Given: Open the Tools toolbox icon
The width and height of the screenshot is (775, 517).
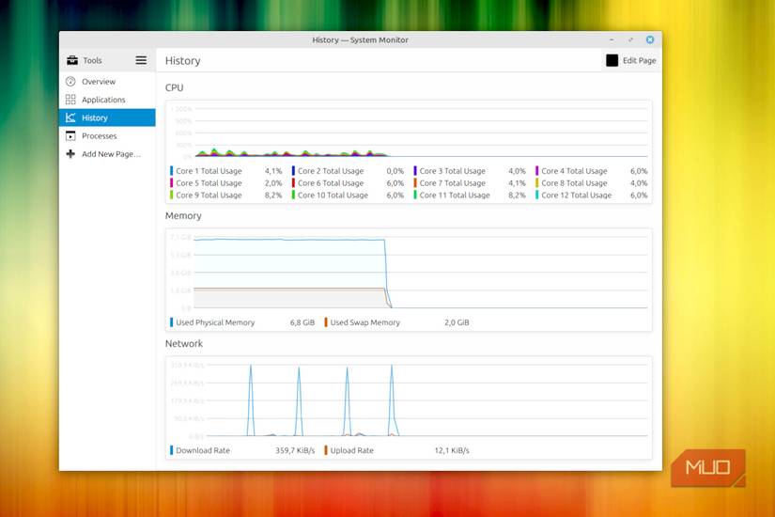Looking at the screenshot, I should [x=72, y=60].
